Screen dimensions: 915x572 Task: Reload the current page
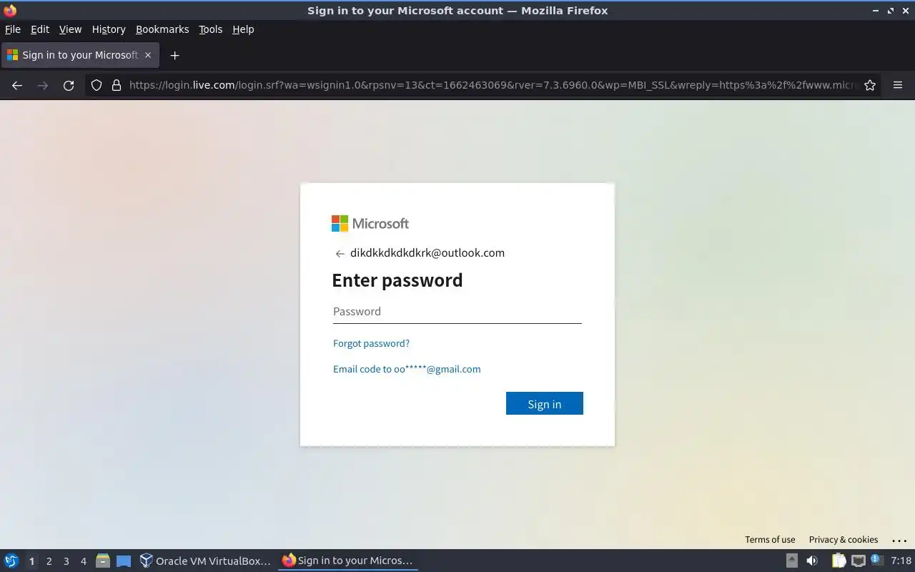[x=69, y=85]
